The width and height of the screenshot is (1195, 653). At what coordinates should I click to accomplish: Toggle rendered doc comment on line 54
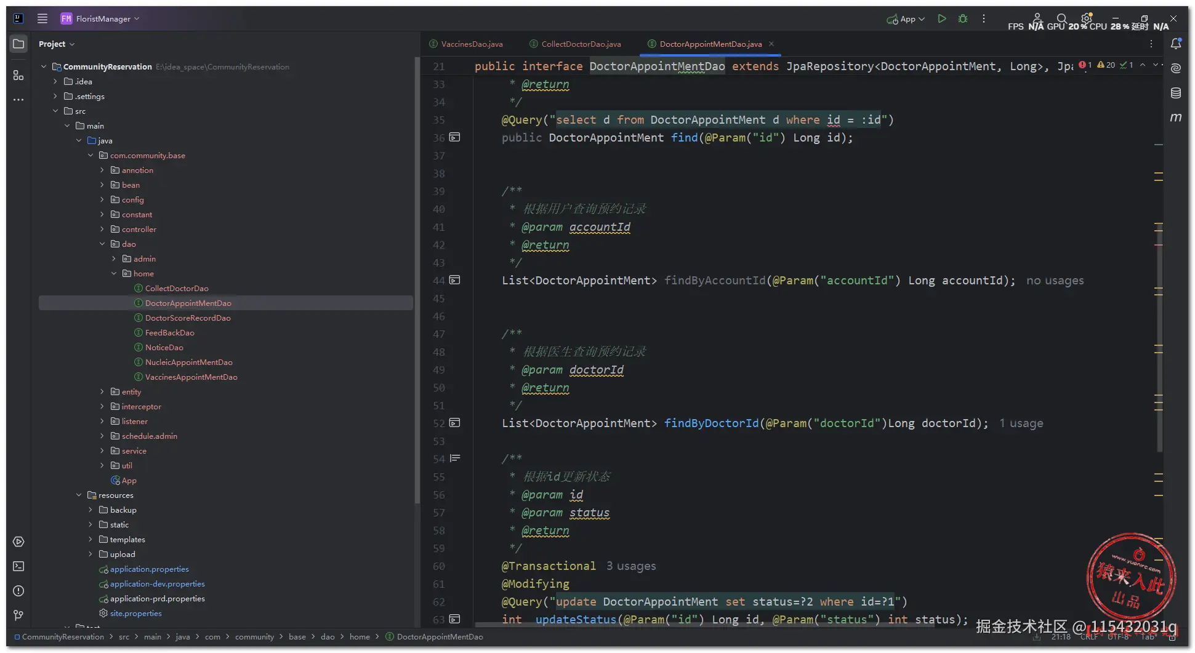click(455, 459)
